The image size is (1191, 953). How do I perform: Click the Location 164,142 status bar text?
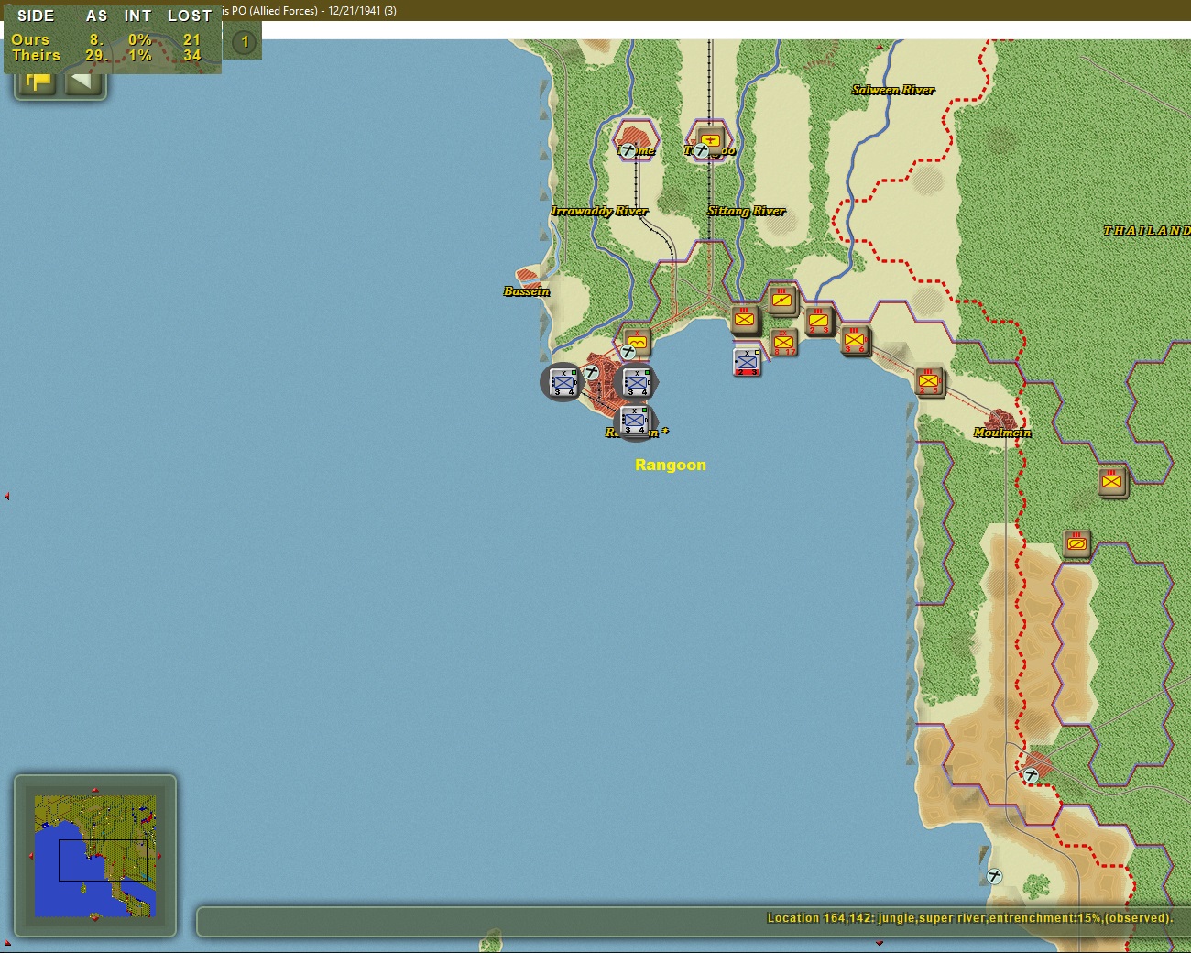(x=969, y=918)
